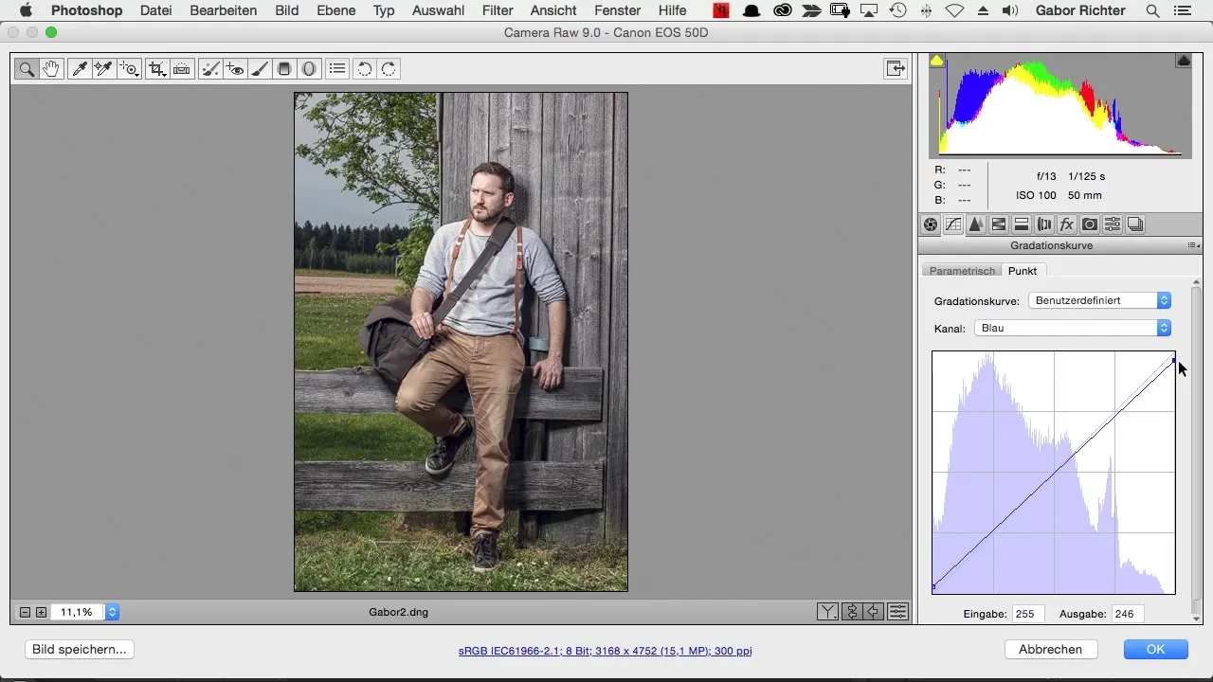The image size is (1213, 682).
Task: Switch to the Parametrisch tab
Action: [962, 271]
